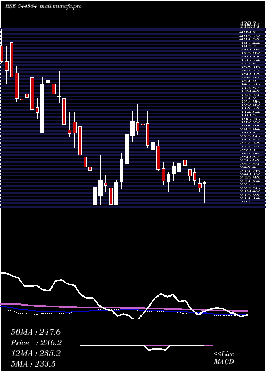266x372 pixels.
Task: Click the 'BSE 544364 mail.munafa.pro' header text
Action: click(44, 6)
